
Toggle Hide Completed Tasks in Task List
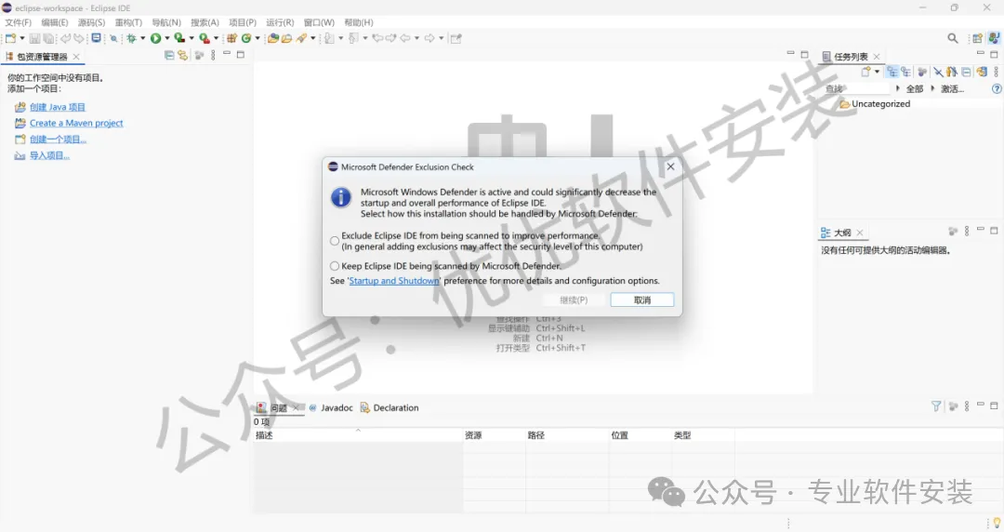click(x=938, y=71)
